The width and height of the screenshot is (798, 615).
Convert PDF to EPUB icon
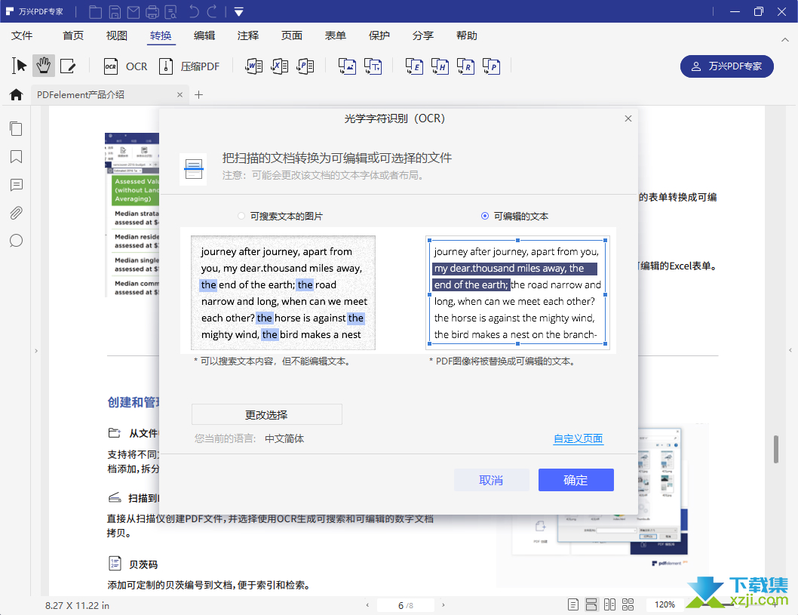(x=414, y=66)
